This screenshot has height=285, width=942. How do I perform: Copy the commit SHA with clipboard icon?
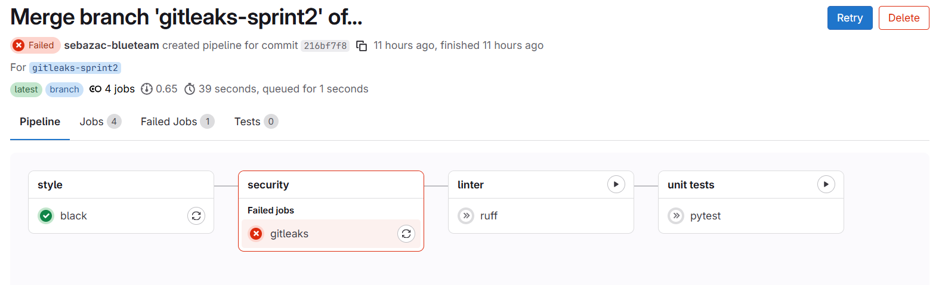pyautogui.click(x=362, y=46)
